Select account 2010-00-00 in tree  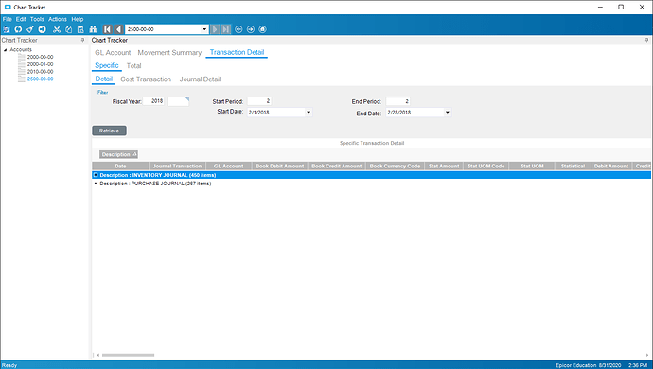coord(40,72)
